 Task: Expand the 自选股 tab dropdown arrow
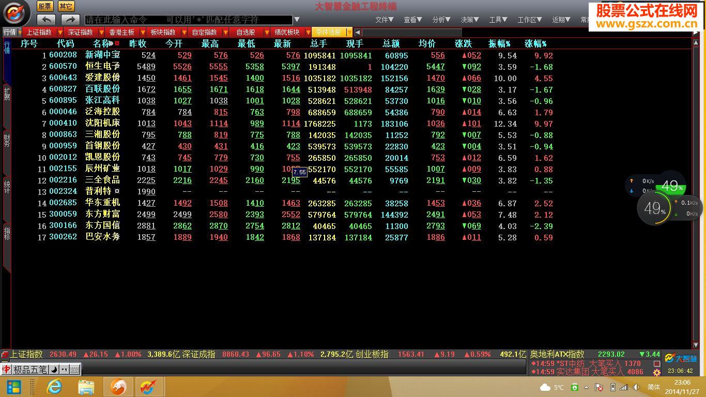(267, 32)
